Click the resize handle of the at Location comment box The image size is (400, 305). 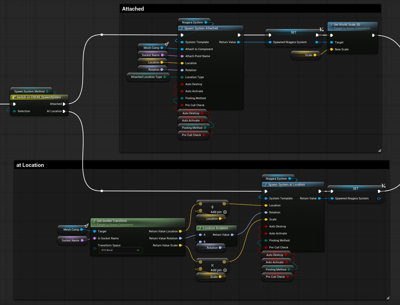tap(388, 298)
